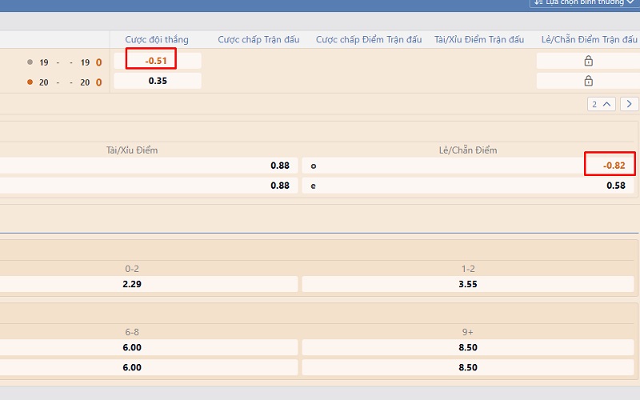This screenshot has width=640, height=400.
Task: Click the first locked Lẻ/Chẵn odds padlock
Action: 588,61
